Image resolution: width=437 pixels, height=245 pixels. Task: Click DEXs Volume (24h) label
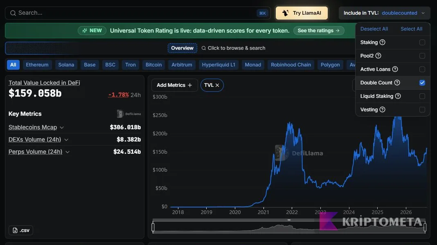tap(34, 139)
